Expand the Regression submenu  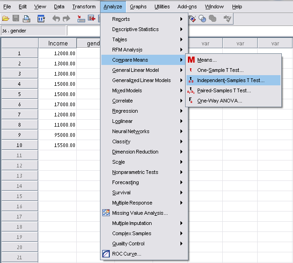(143, 111)
